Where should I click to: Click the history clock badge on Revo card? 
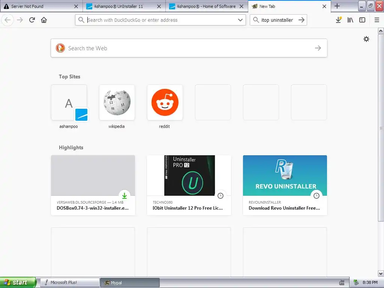(316, 195)
